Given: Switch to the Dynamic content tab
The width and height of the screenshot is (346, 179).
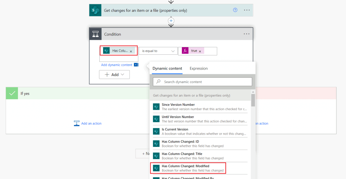Looking at the screenshot, I should [x=167, y=69].
